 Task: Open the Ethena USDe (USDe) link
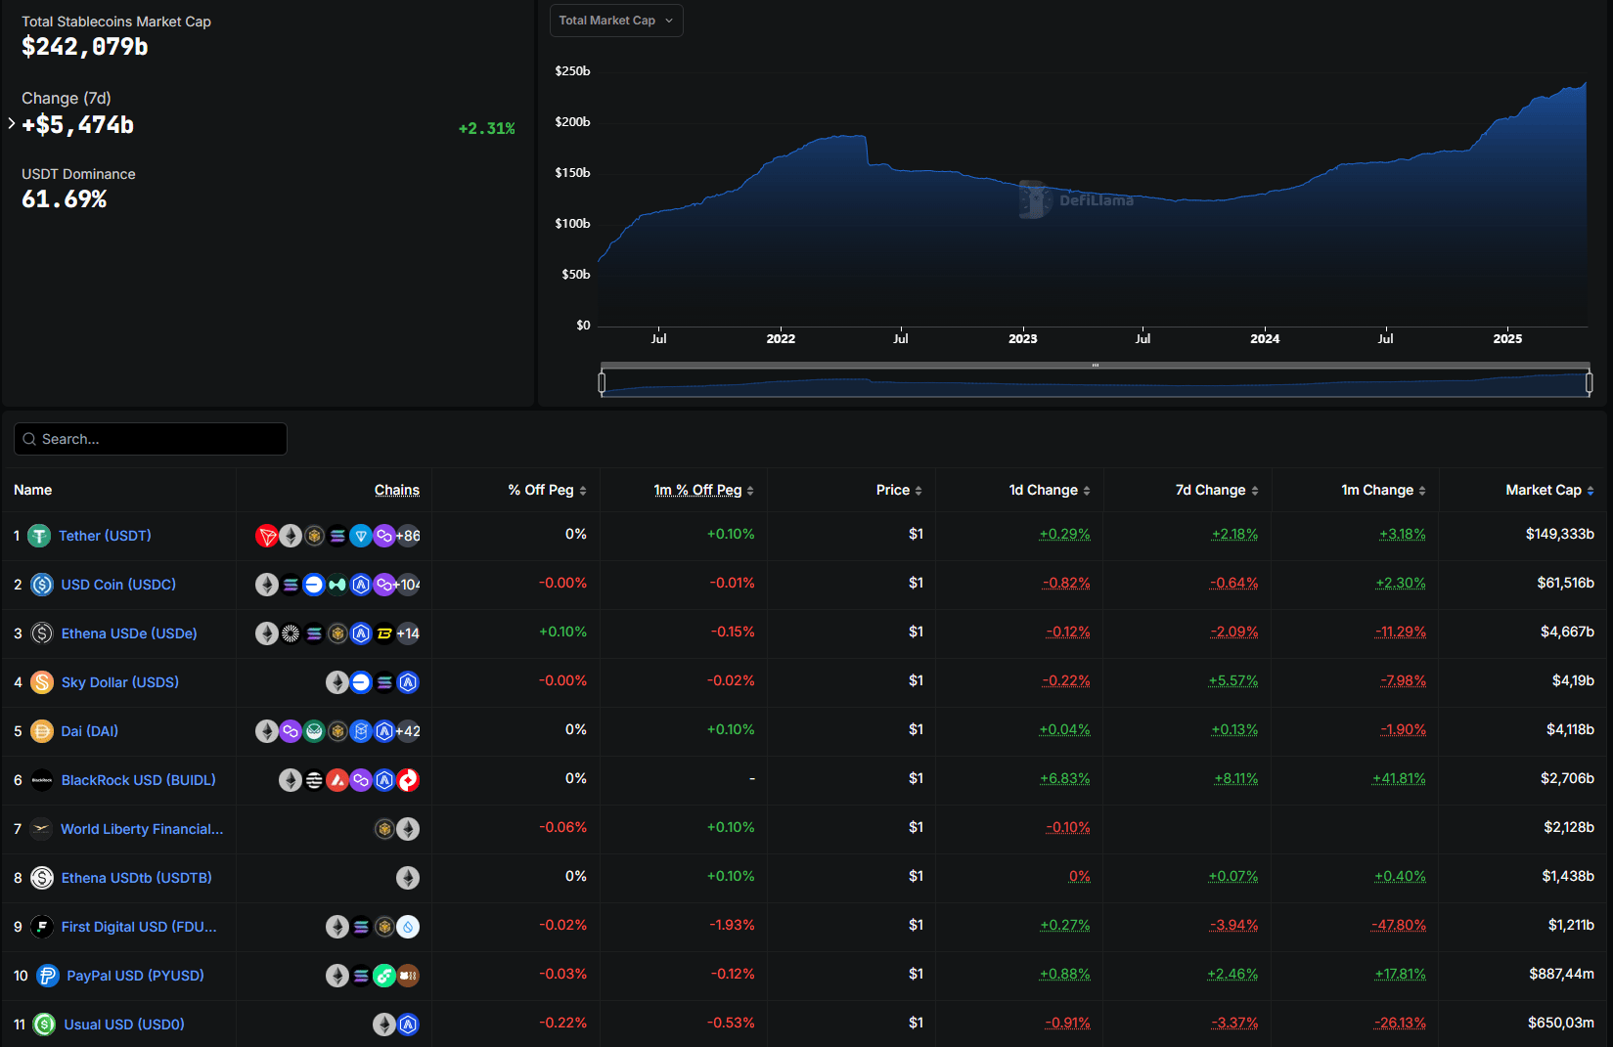[129, 633]
